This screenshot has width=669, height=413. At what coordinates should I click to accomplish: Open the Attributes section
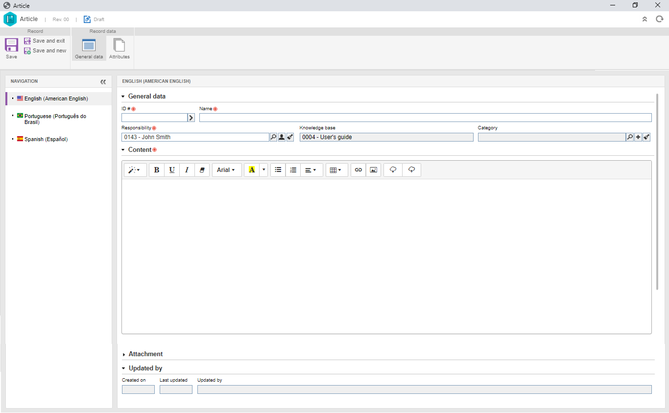119,49
